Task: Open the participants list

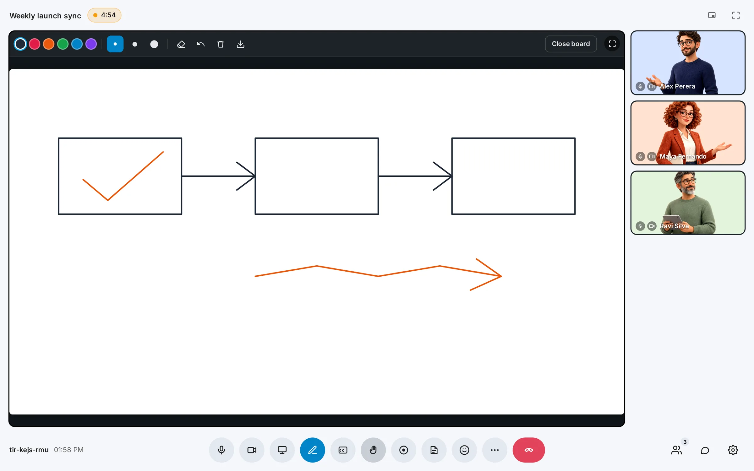Action: [676, 450]
